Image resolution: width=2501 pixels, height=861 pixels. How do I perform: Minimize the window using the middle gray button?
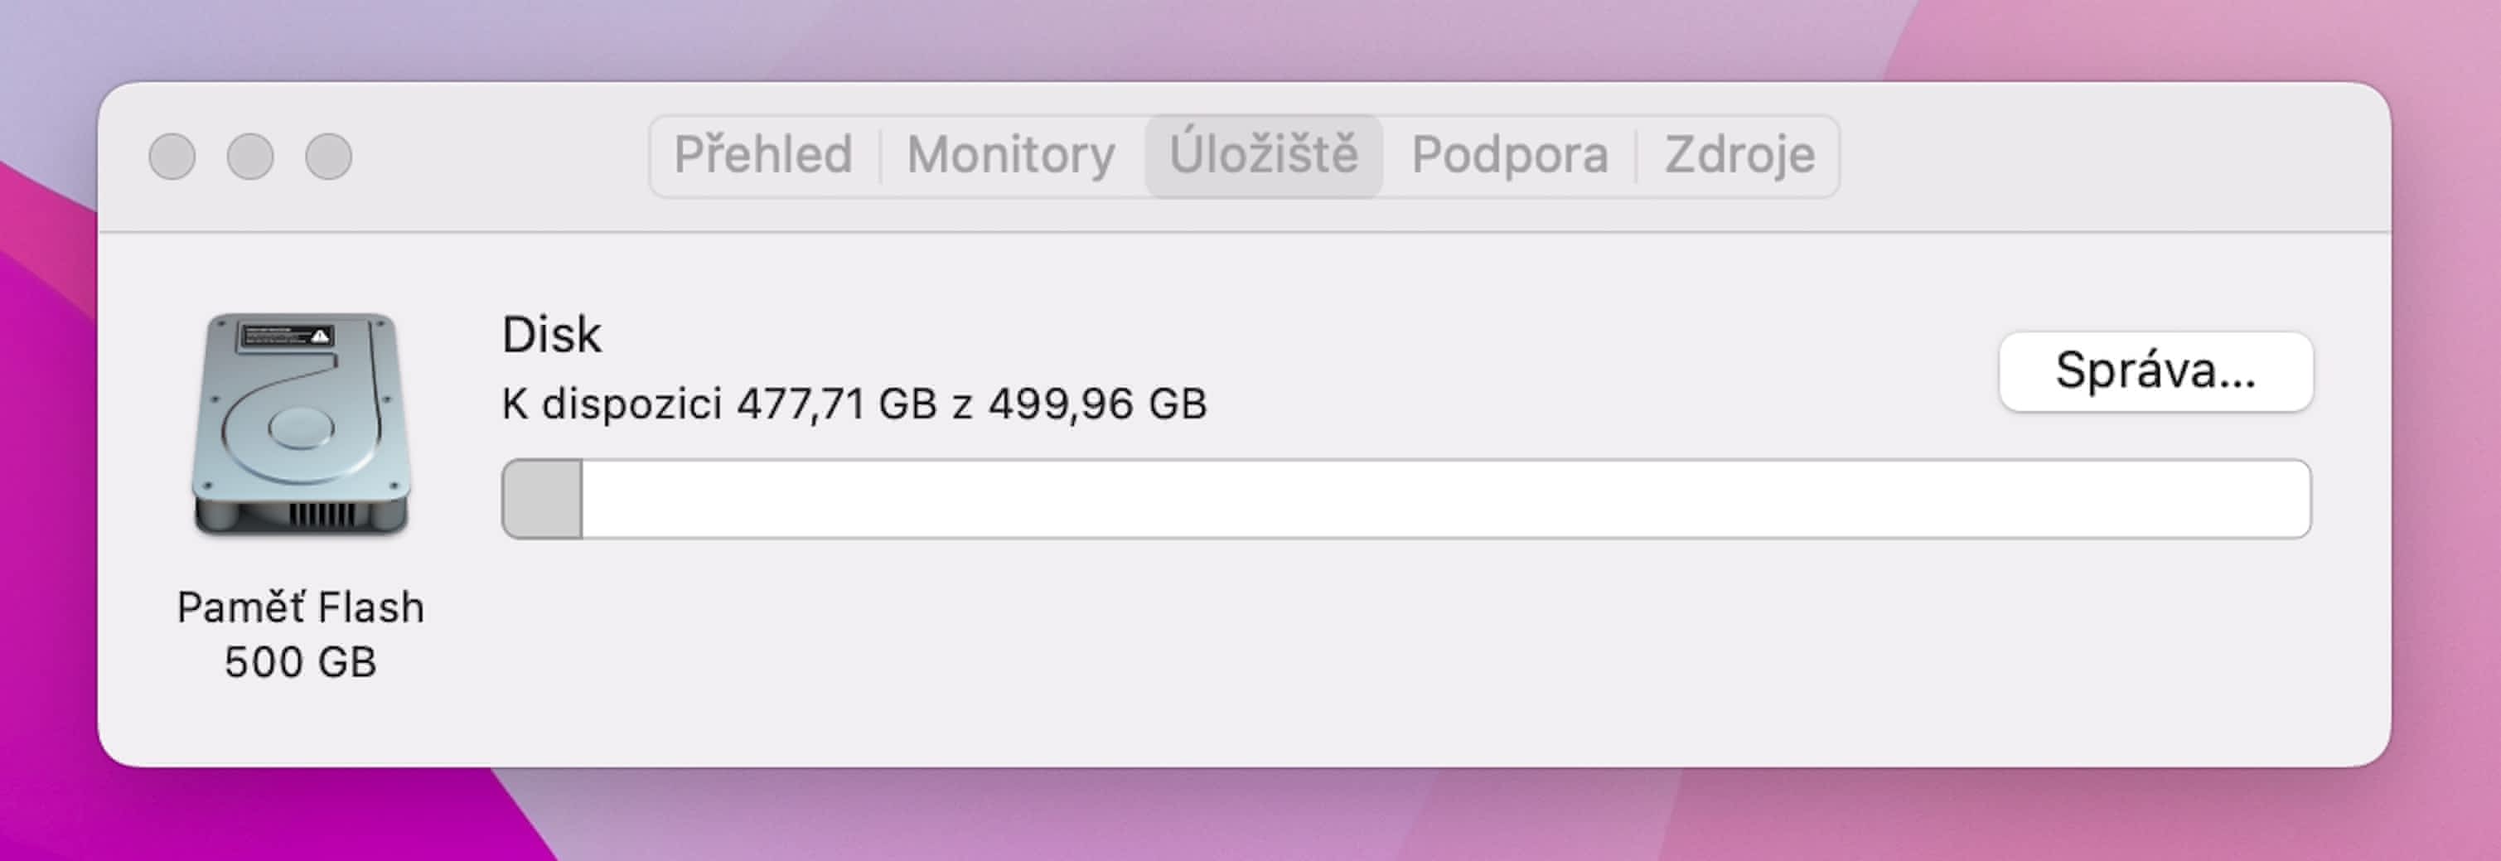(250, 157)
